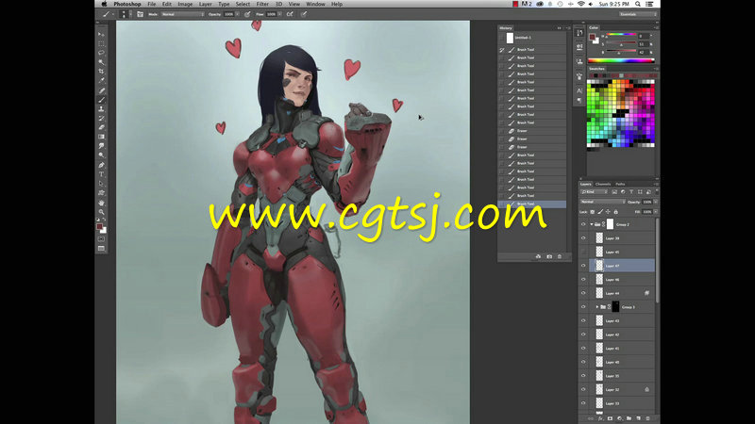Select the Untitled-1 history snapshot
This screenshot has width=755, height=424.
[x=531, y=38]
